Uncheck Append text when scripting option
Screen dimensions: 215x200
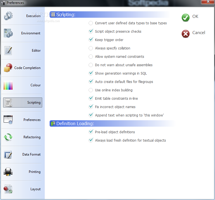[x=91, y=115]
